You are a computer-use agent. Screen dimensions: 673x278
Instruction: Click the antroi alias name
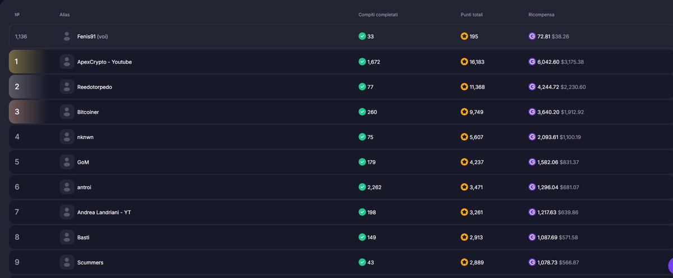coord(84,187)
